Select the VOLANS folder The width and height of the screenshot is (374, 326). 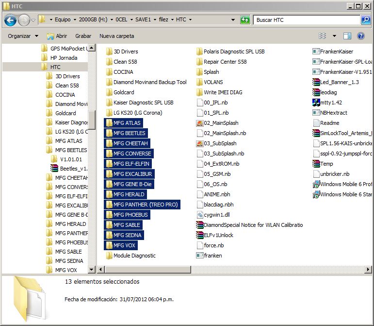210,82
